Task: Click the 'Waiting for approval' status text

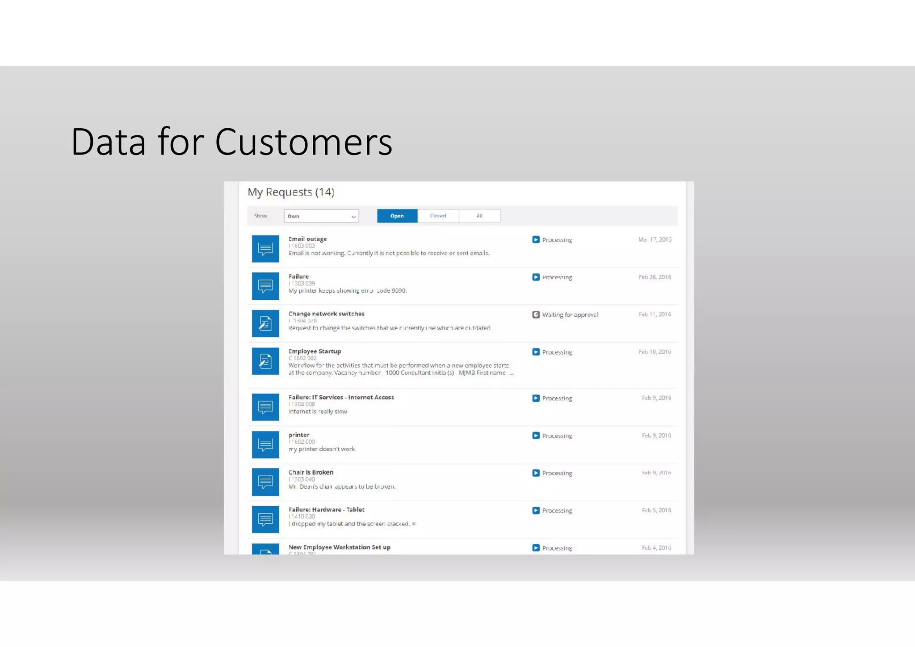Action: click(x=570, y=315)
